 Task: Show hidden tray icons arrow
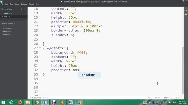pos(149,102)
